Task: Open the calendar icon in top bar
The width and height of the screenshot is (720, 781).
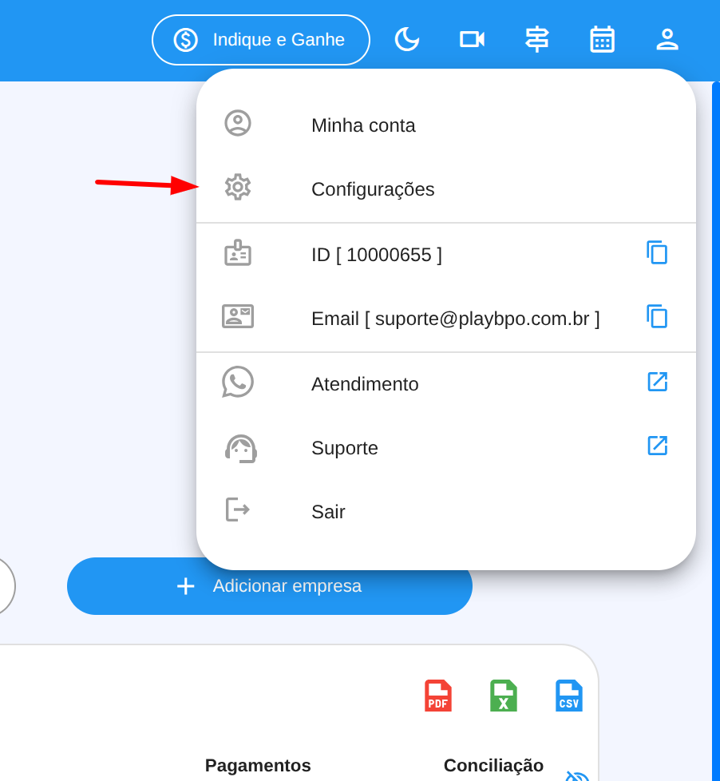Action: click(x=602, y=39)
